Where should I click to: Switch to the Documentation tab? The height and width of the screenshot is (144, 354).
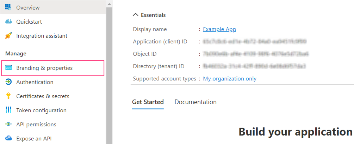(x=195, y=102)
